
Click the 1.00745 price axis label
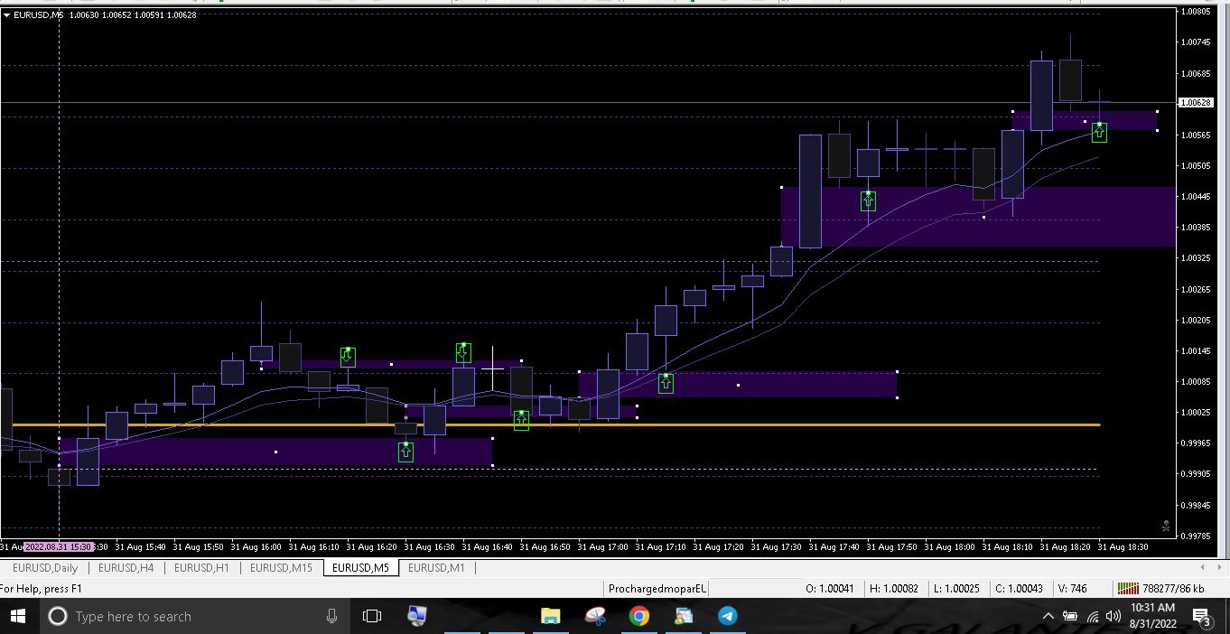pos(1196,42)
